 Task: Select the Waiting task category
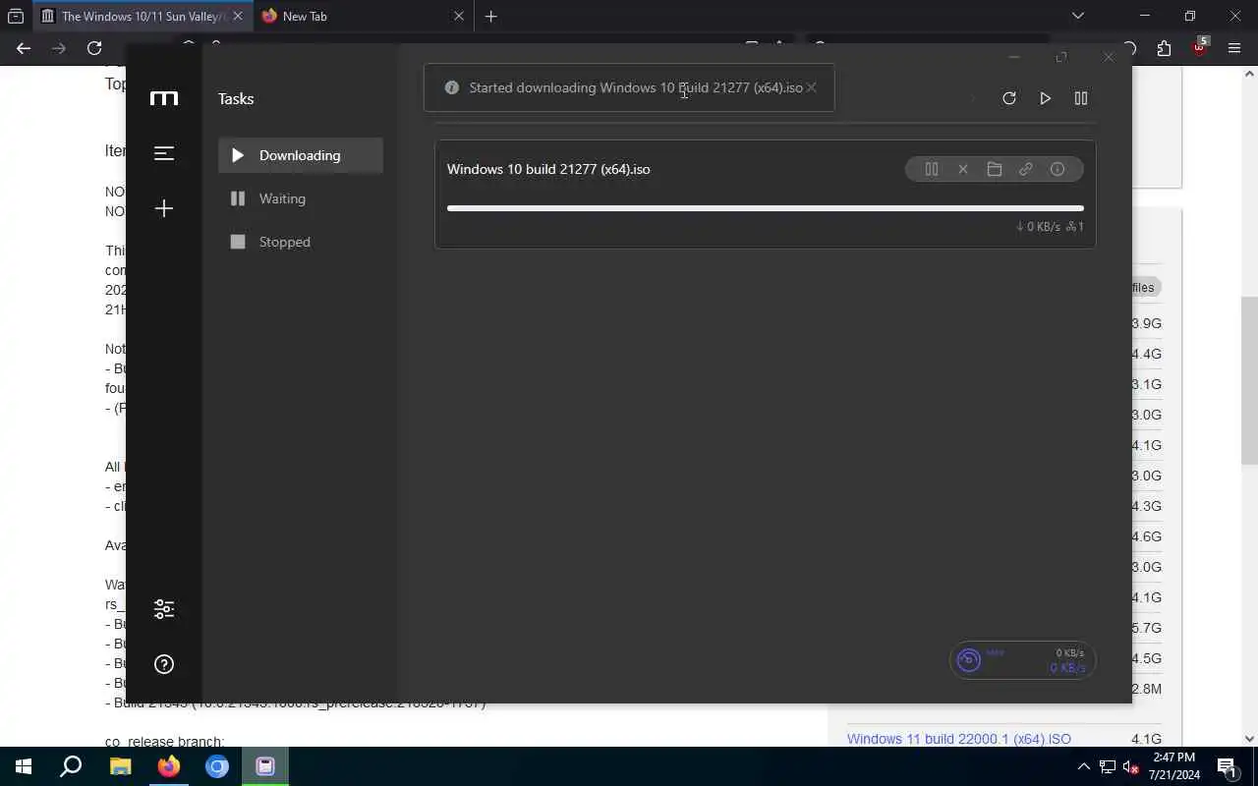tap(301, 198)
